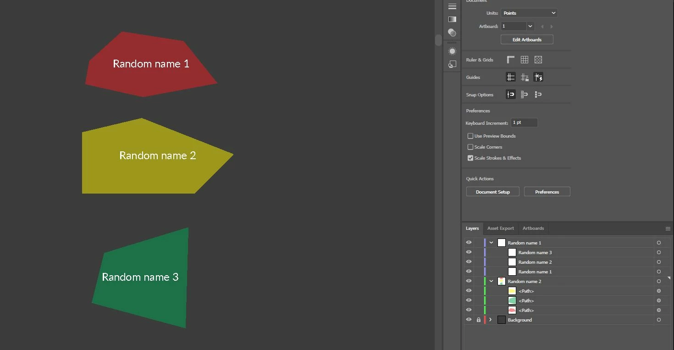Screen dimensions: 674x350
Task: Click the Document Setup button
Action: tap(493, 192)
